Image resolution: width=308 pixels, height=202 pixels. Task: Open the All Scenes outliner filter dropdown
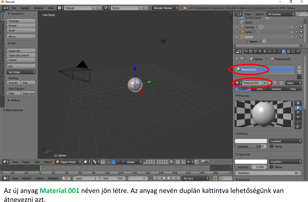[281, 14]
